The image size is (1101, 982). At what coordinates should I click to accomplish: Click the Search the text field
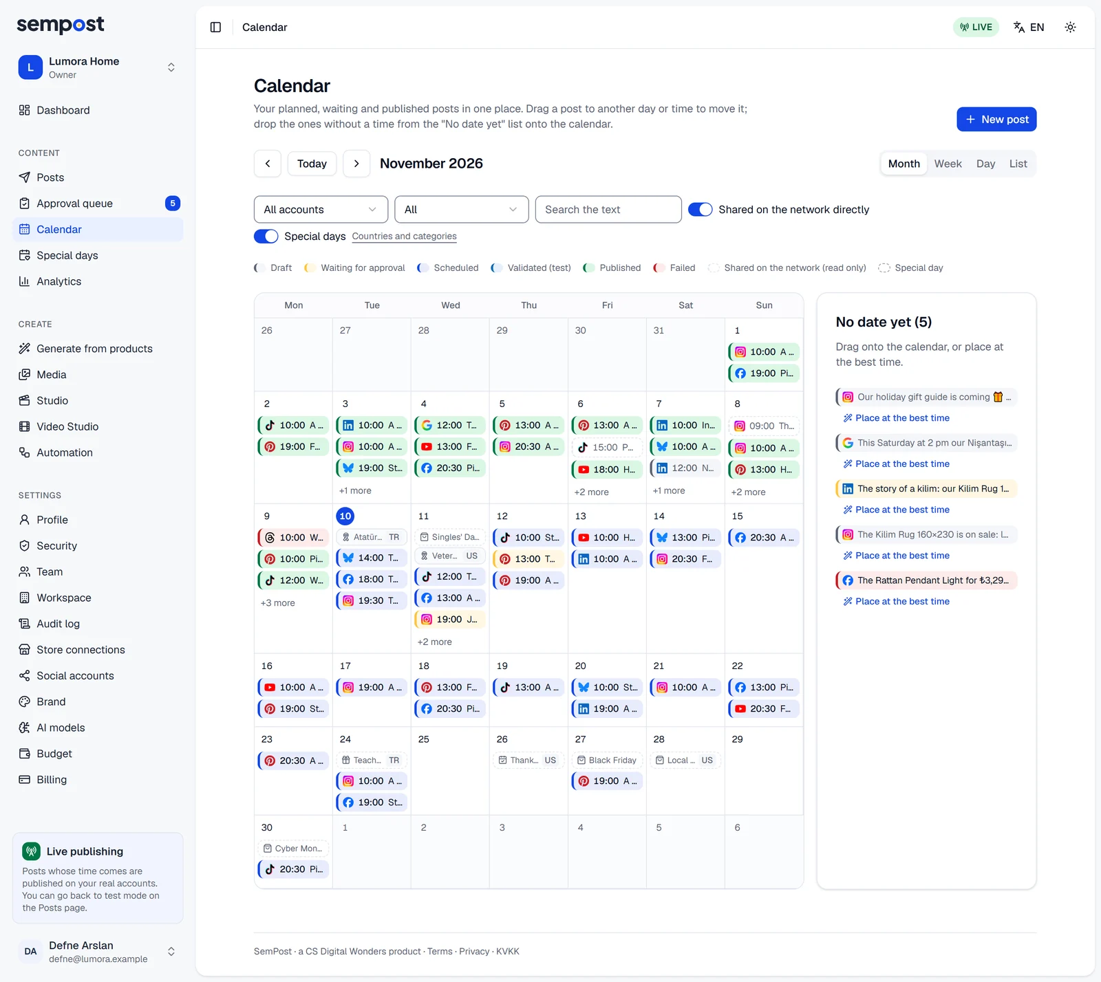click(608, 210)
